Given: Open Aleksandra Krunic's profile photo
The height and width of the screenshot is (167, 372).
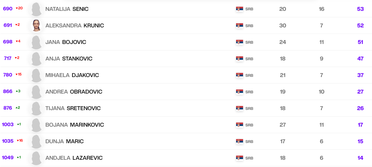Looking at the screenshot, I should click(x=37, y=26).
